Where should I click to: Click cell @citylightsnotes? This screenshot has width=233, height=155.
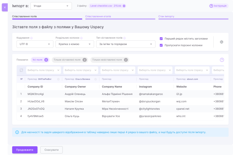point(149,109)
